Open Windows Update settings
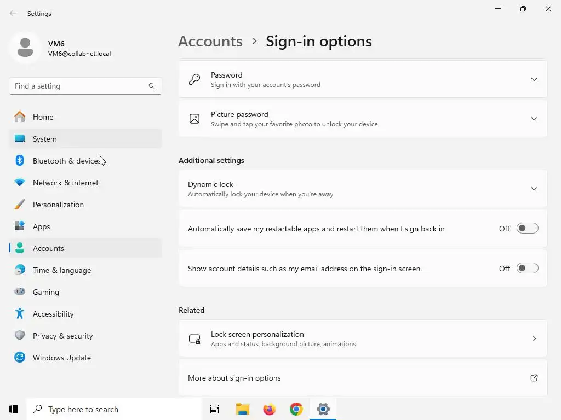Image resolution: width=561 pixels, height=420 pixels. pos(85,358)
